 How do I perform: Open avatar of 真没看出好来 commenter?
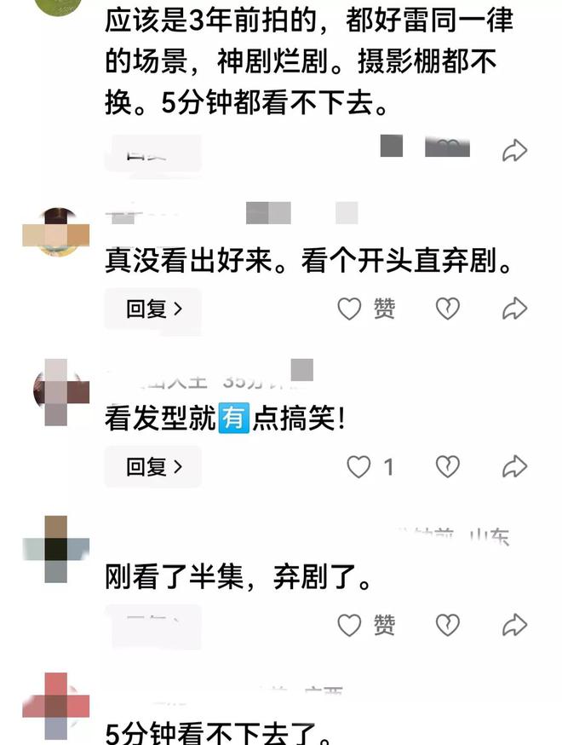(56, 233)
